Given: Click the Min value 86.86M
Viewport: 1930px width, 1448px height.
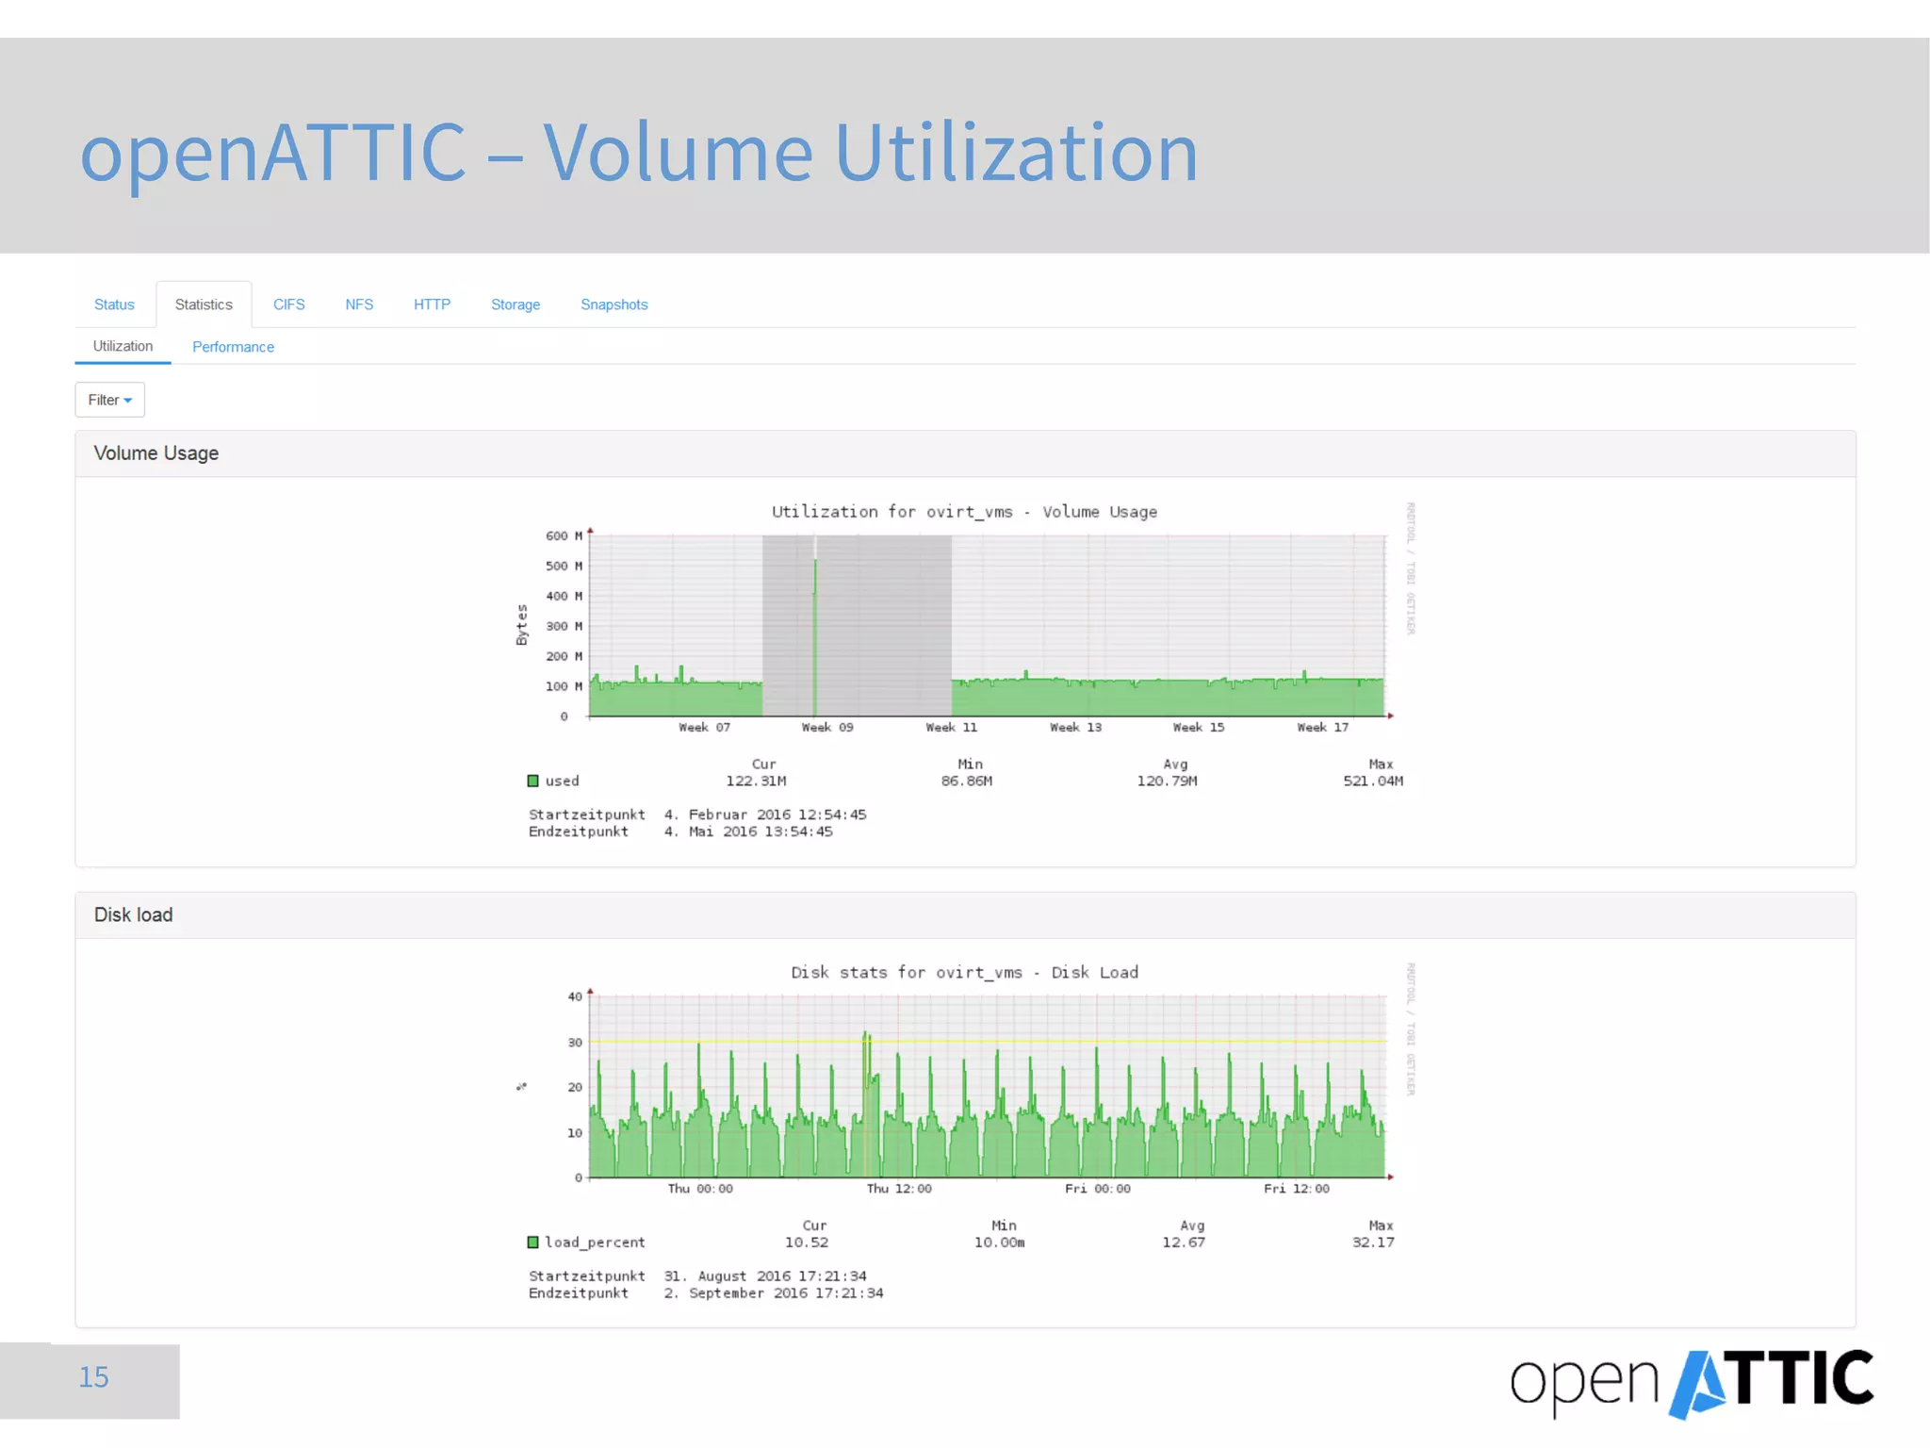Looking at the screenshot, I should pos(966,781).
